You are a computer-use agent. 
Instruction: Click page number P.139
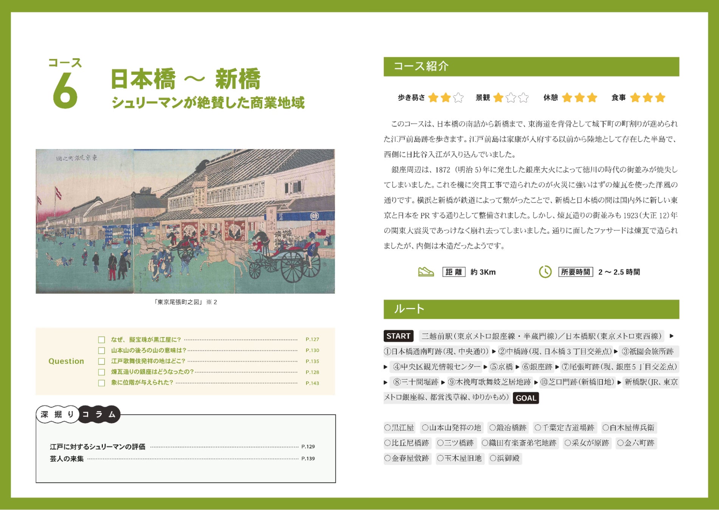tap(308, 459)
